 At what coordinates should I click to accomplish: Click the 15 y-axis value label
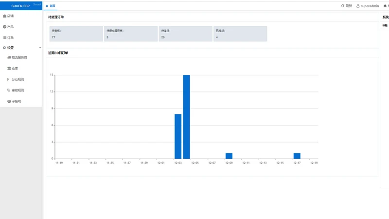[x=52, y=75]
